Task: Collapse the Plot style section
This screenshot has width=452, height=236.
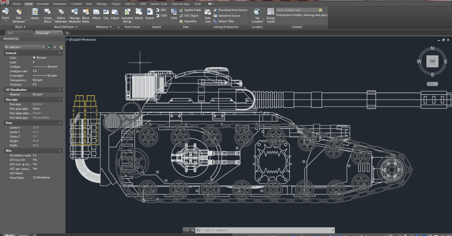Action: click(x=60, y=100)
